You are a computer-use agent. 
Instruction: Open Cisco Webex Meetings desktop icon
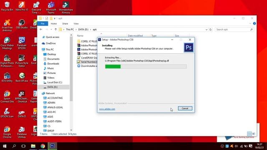point(7,43)
